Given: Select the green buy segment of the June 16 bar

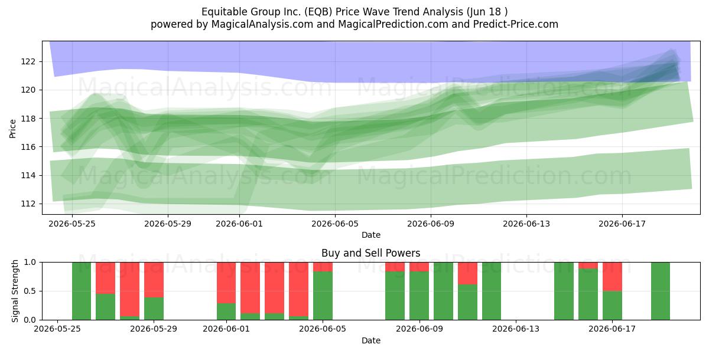Looking at the screenshot, I should tap(588, 294).
